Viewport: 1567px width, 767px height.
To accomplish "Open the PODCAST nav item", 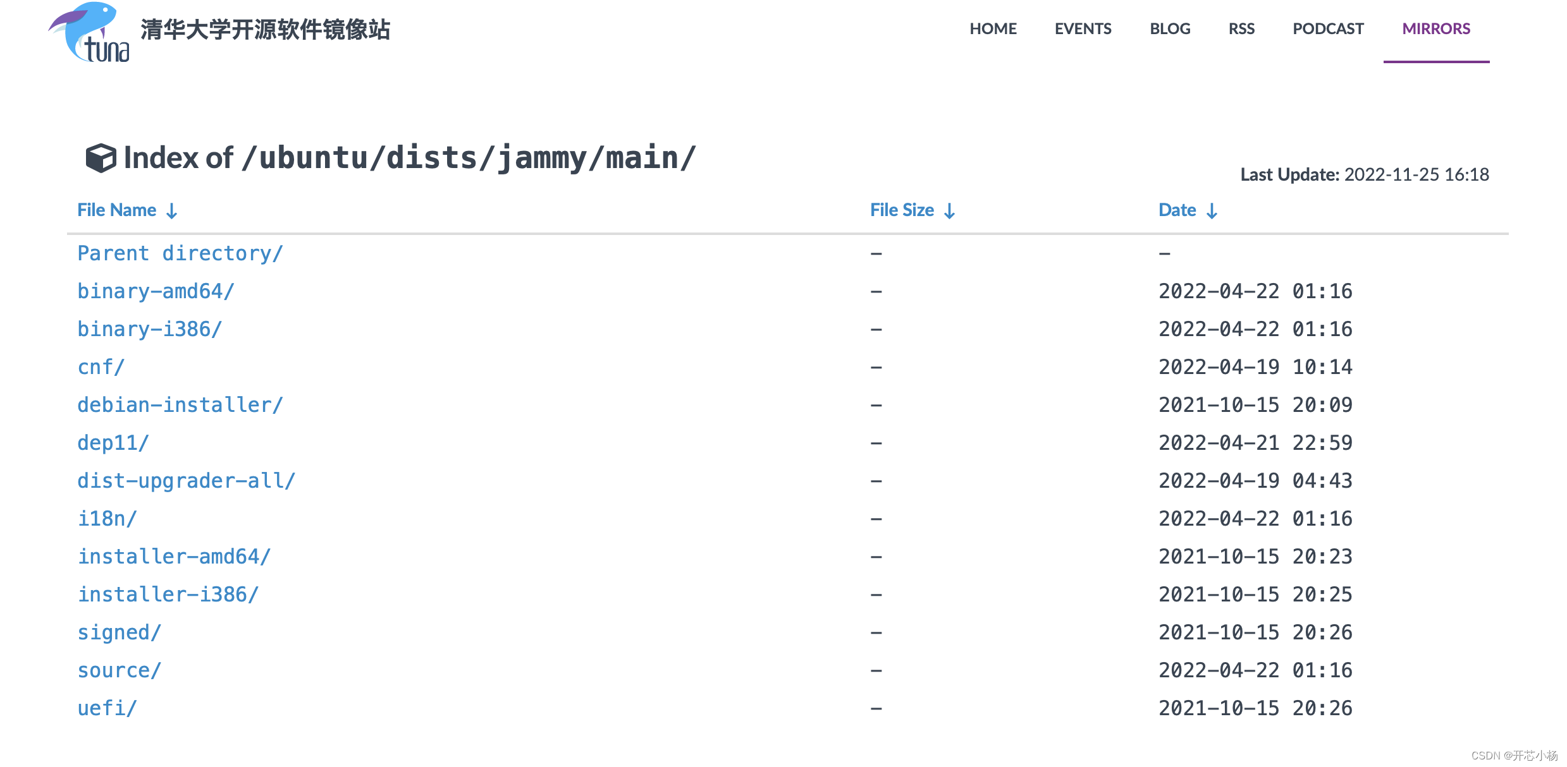I will pos(1328,29).
